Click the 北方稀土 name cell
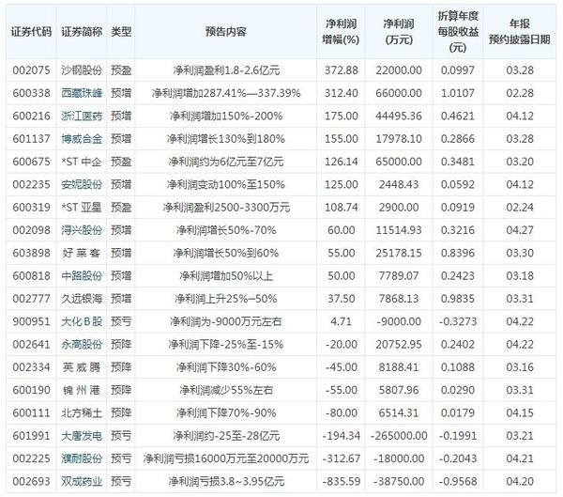This screenshot has height=497, width=563. pyautogui.click(x=82, y=412)
